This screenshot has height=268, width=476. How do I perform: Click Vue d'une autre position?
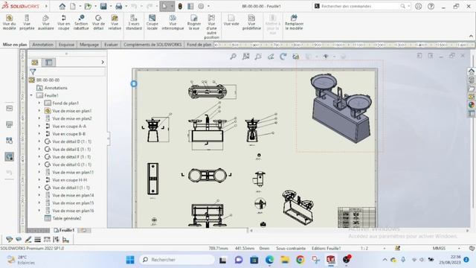pyautogui.click(x=211, y=27)
